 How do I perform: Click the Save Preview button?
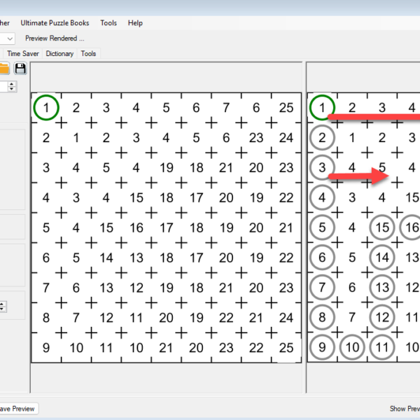[17, 409]
